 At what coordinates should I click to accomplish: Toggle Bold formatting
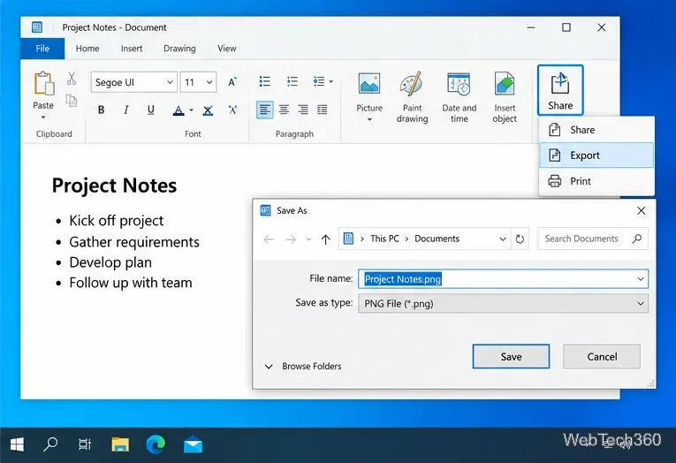[x=101, y=110]
